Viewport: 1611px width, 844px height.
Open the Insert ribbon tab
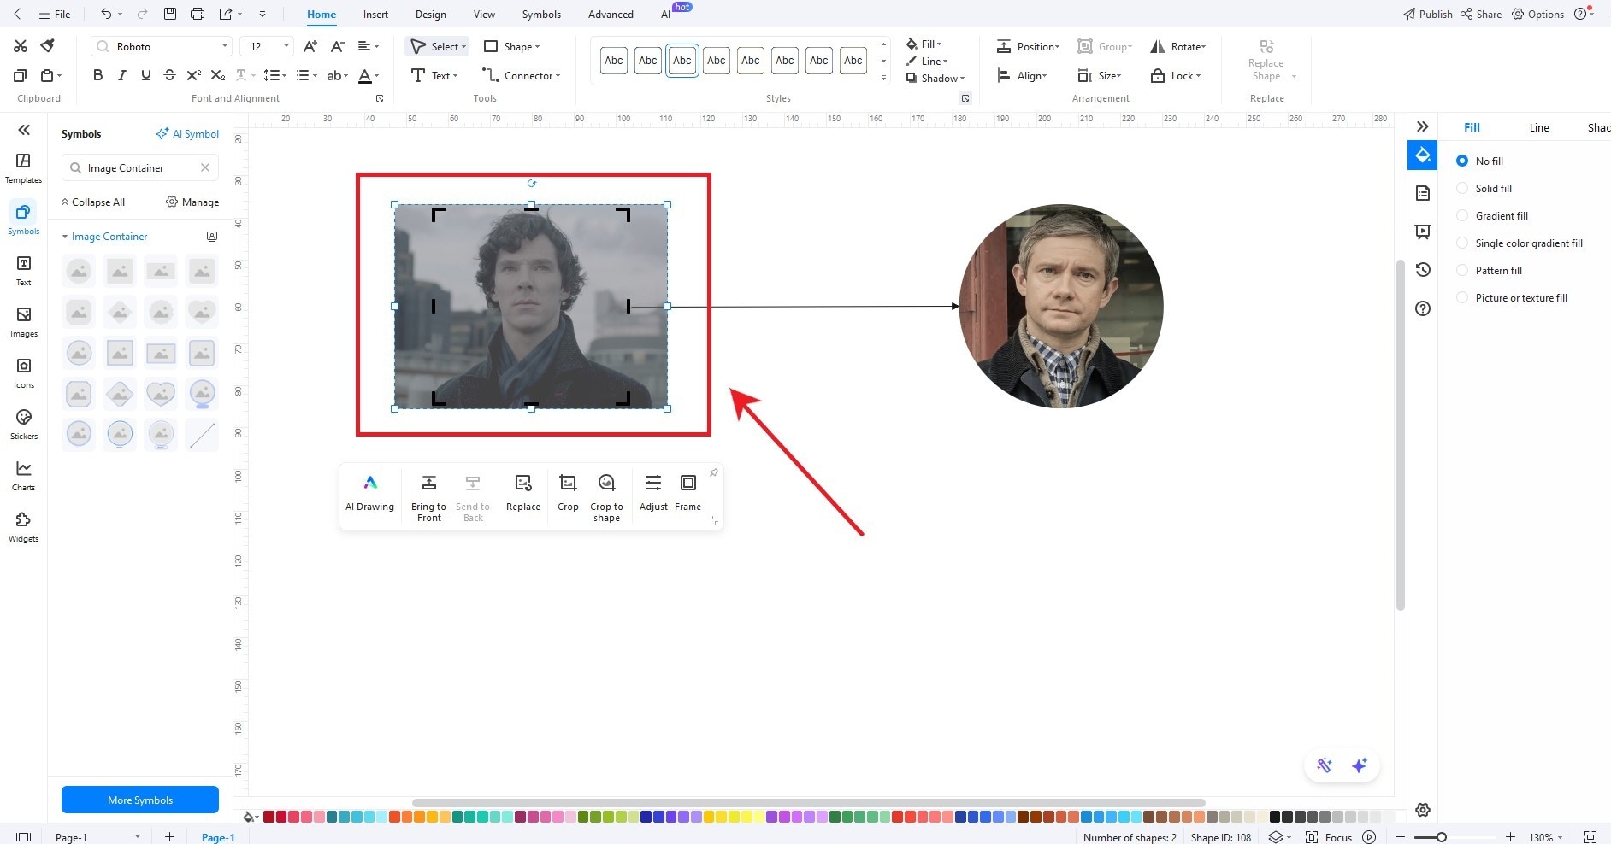pos(375,14)
